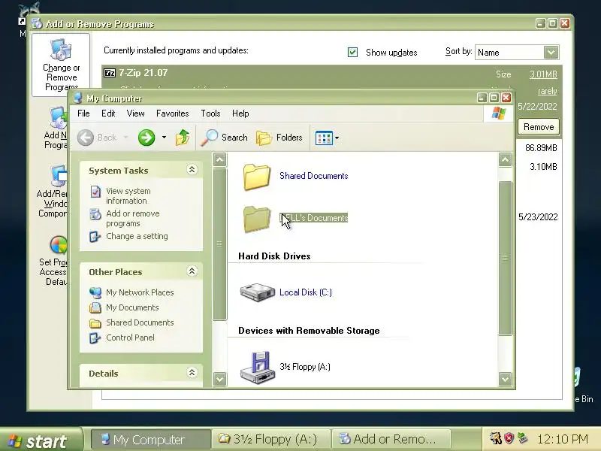Screen dimensions: 601x451
Task: Click My Computer taskbar button
Action: point(151,440)
